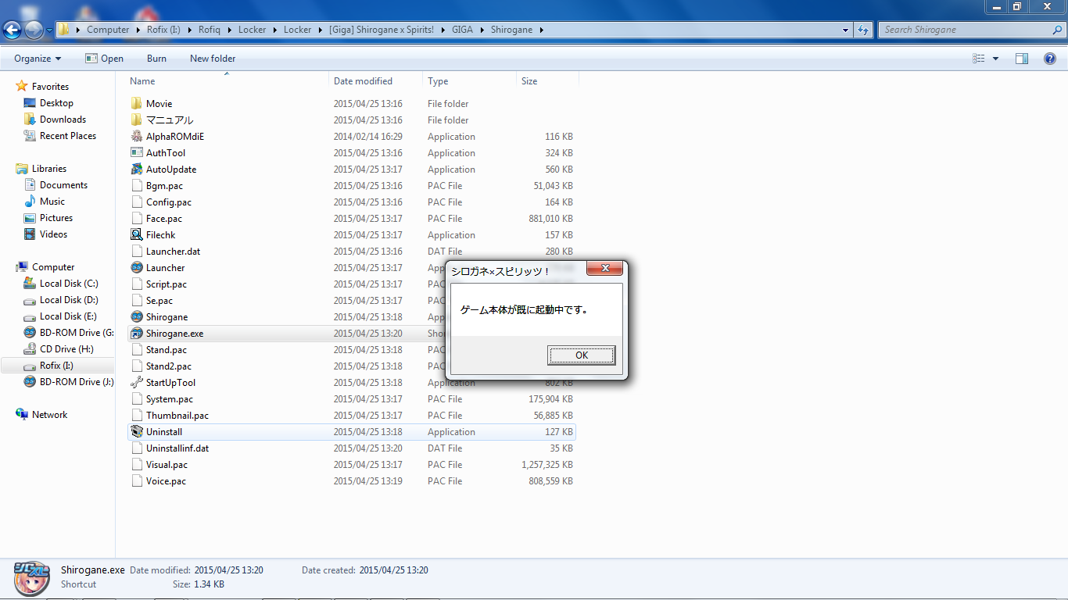Select the Launcher application icon
Viewport: 1068px width, 600px height.
[137, 268]
